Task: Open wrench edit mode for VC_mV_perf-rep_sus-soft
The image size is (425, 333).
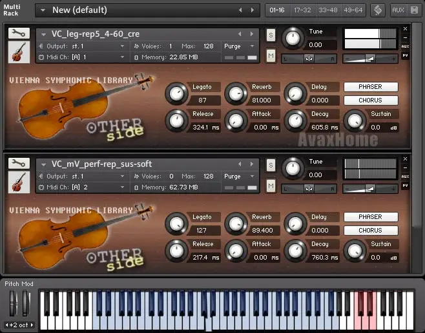Action: 19,163
